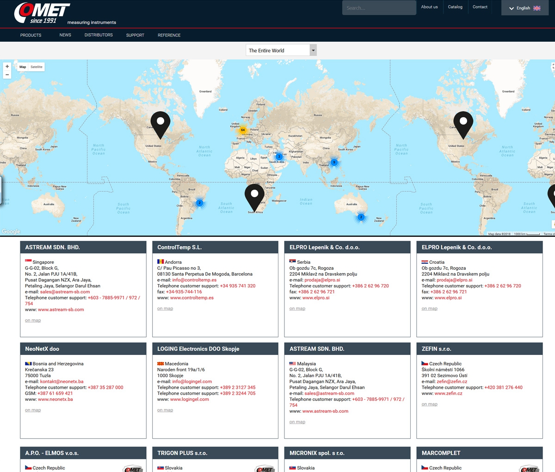The image size is (555, 472).
Task: Open www.astream-sb.com in the Malaysia card
Action: tap(325, 411)
